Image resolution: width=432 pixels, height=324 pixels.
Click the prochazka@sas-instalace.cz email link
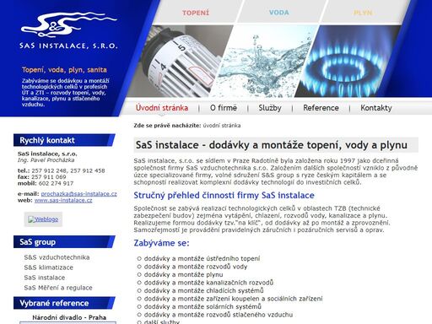[78, 194]
